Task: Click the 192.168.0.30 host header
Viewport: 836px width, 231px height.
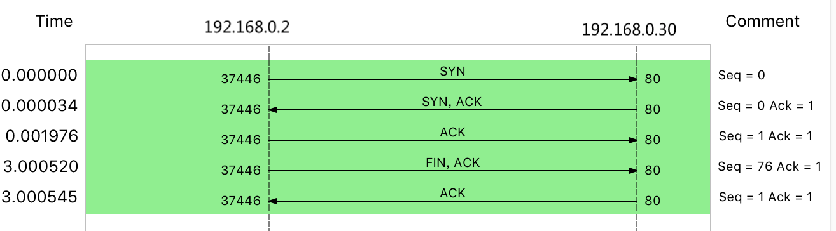Action: (x=629, y=29)
